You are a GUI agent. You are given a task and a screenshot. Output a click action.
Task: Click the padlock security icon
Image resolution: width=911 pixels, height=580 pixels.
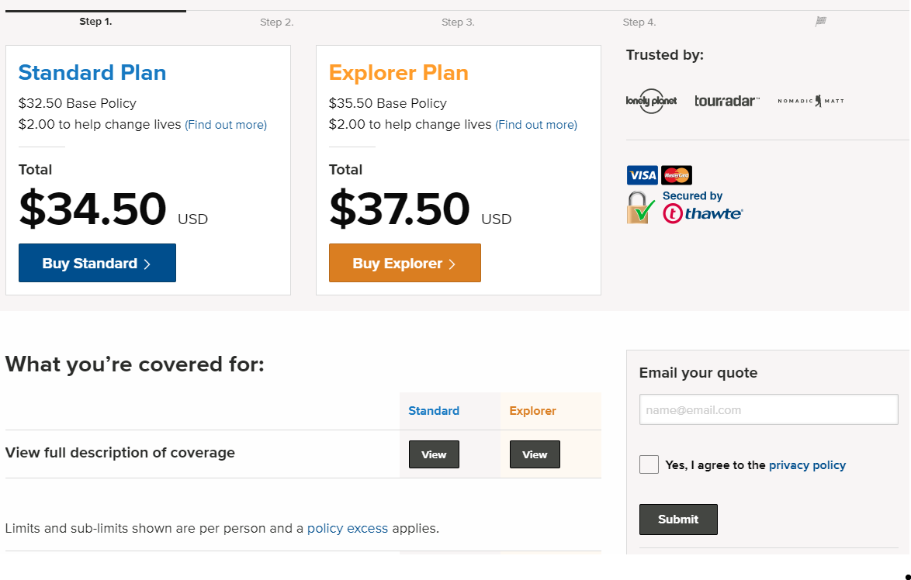click(x=641, y=208)
